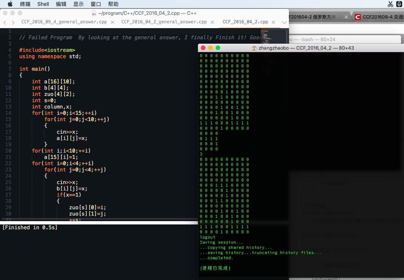Close the terminal window with red button
The height and width of the screenshot is (280, 404).
pos(203,48)
